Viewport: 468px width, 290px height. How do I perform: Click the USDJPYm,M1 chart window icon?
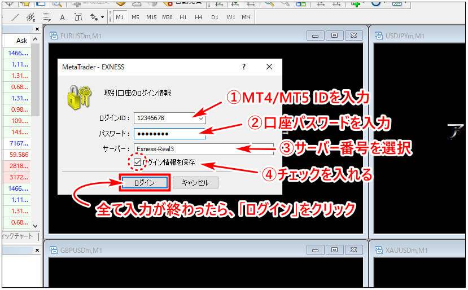(x=379, y=36)
